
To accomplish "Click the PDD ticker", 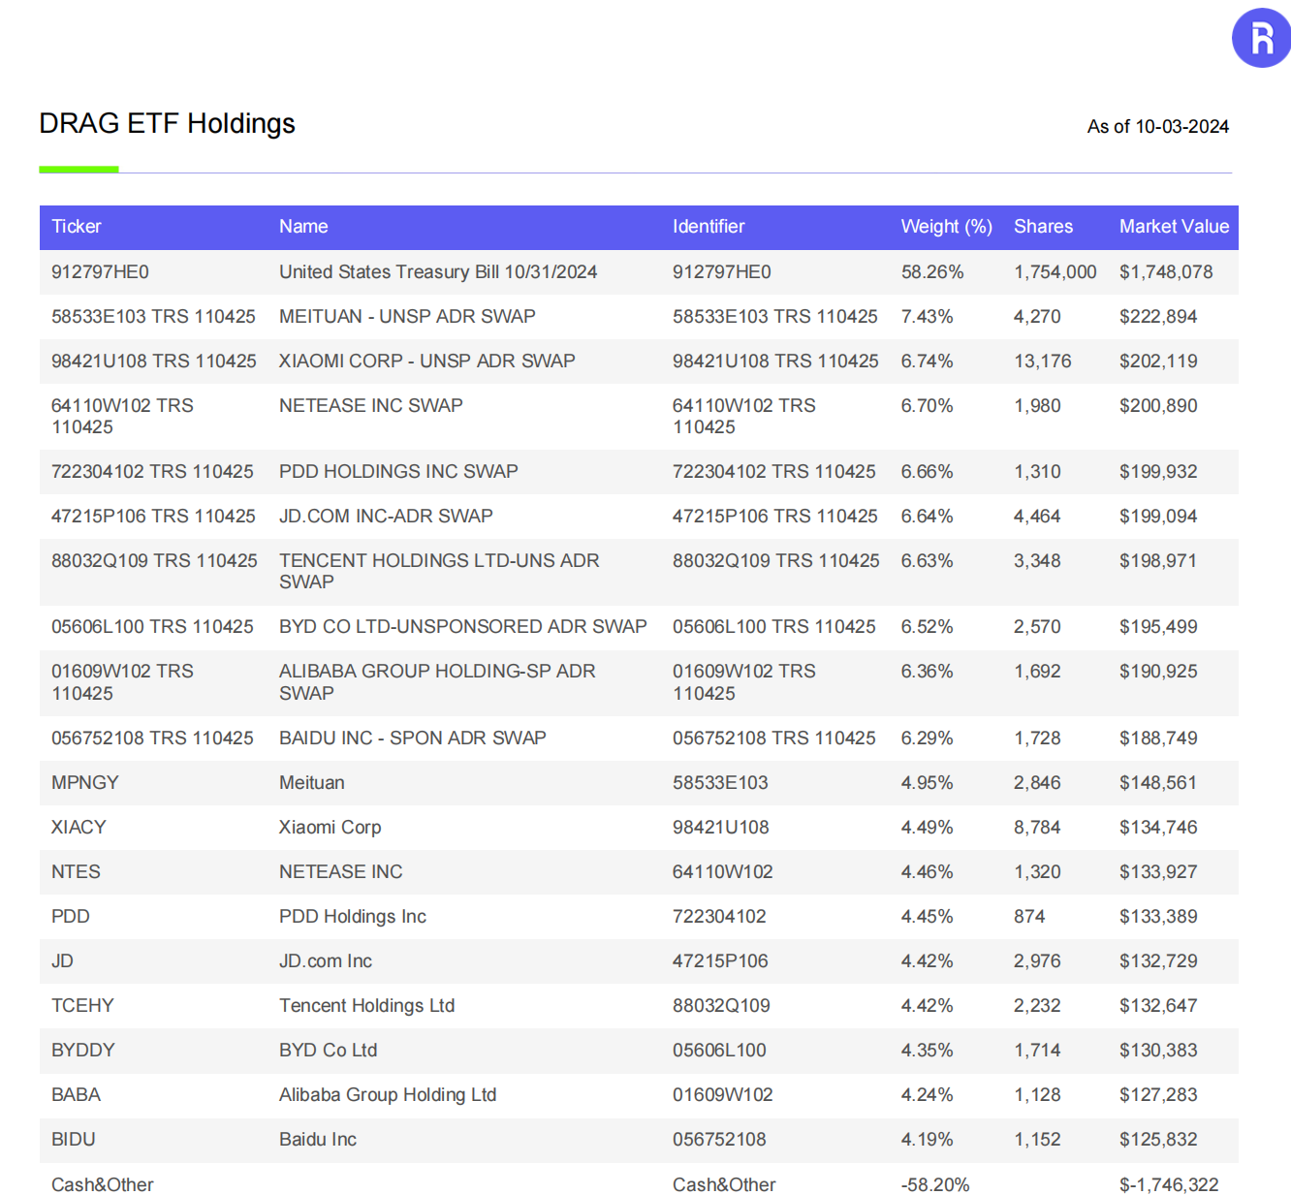I will tap(71, 917).
